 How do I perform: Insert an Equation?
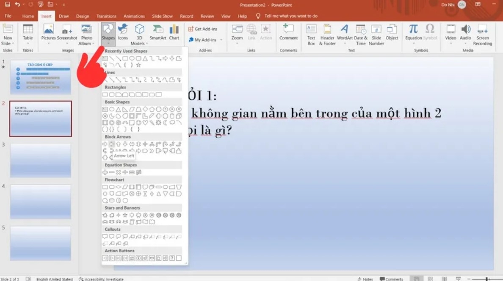point(414,34)
